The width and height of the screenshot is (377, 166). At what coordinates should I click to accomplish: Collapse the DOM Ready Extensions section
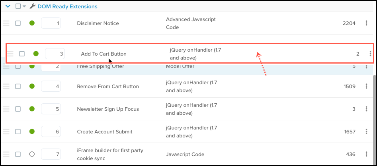click(x=8, y=6)
